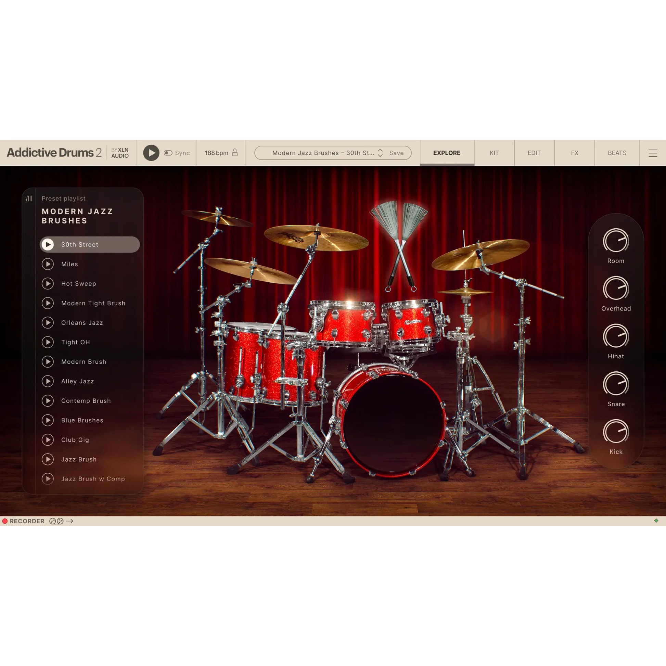666x666 pixels.
Task: Click the tape reel recorder icon
Action: [x=56, y=521]
